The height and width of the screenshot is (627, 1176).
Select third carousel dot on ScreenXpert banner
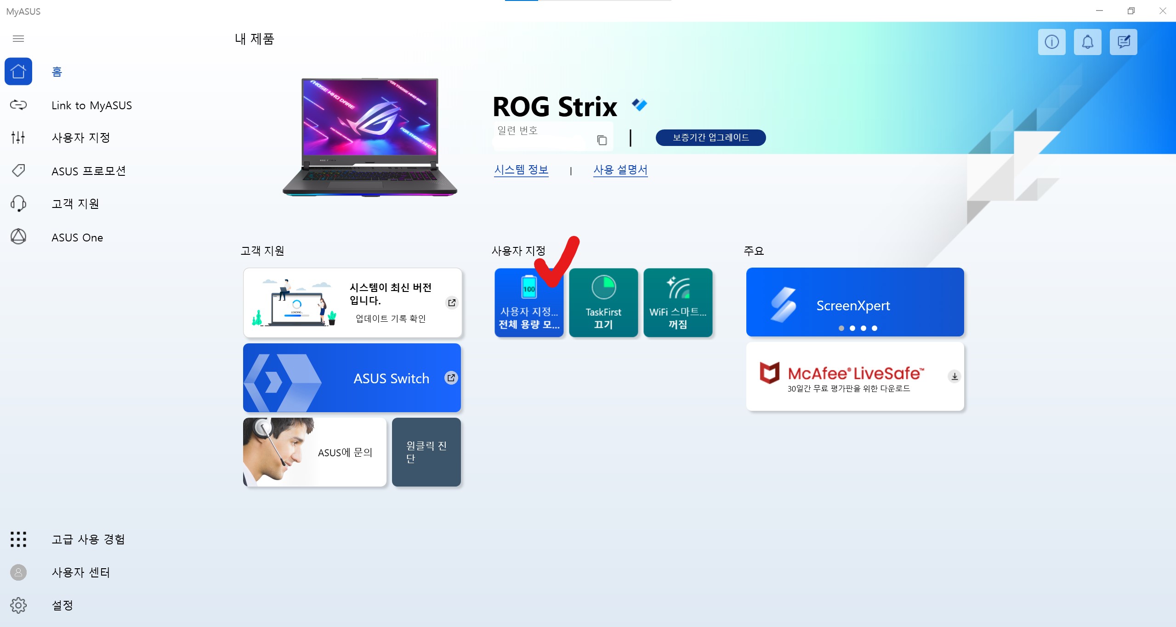(864, 328)
